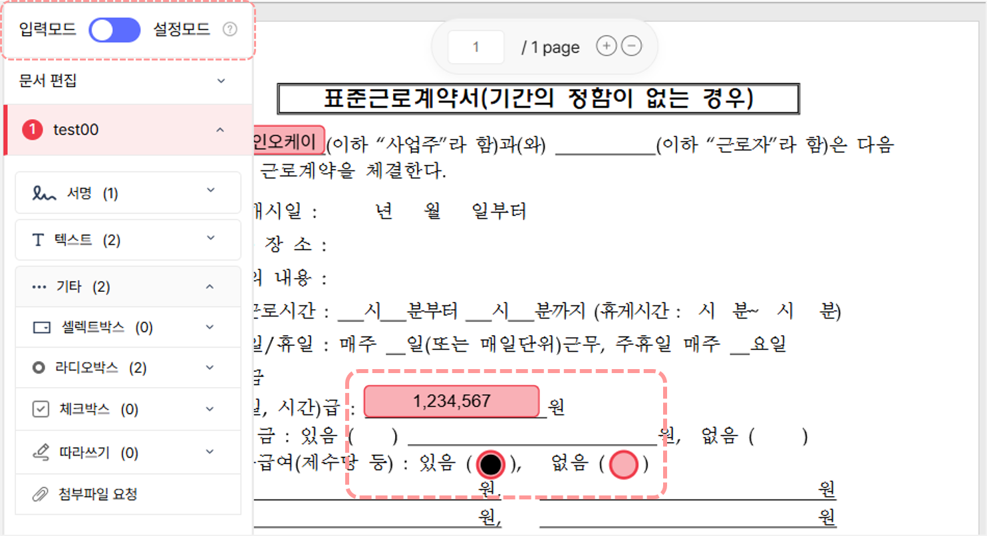
Task: Click the 문서 편집 heading text
Action: (x=48, y=81)
